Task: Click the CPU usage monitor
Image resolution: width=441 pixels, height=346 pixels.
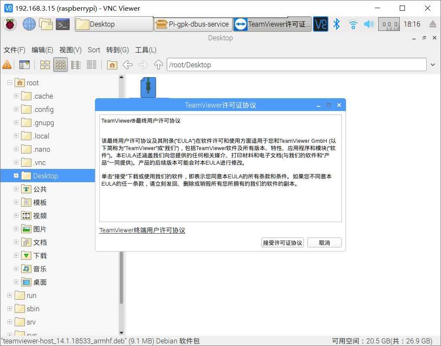Action: tap(389, 24)
